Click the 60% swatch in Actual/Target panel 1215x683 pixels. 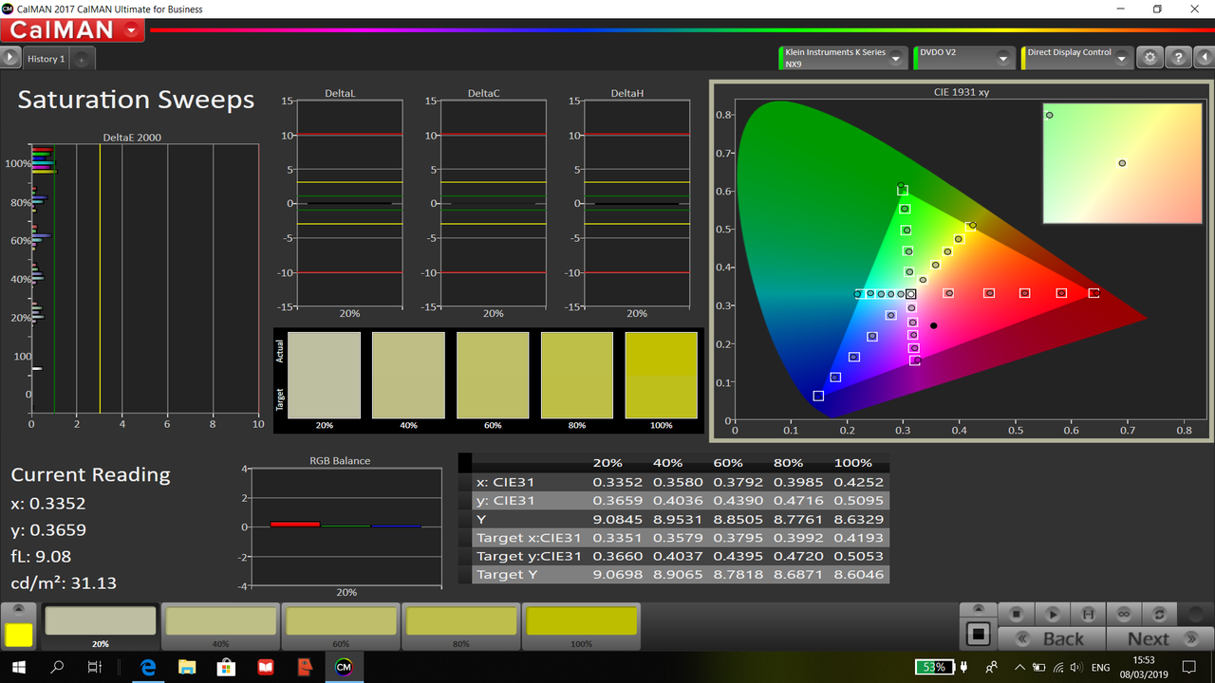493,375
